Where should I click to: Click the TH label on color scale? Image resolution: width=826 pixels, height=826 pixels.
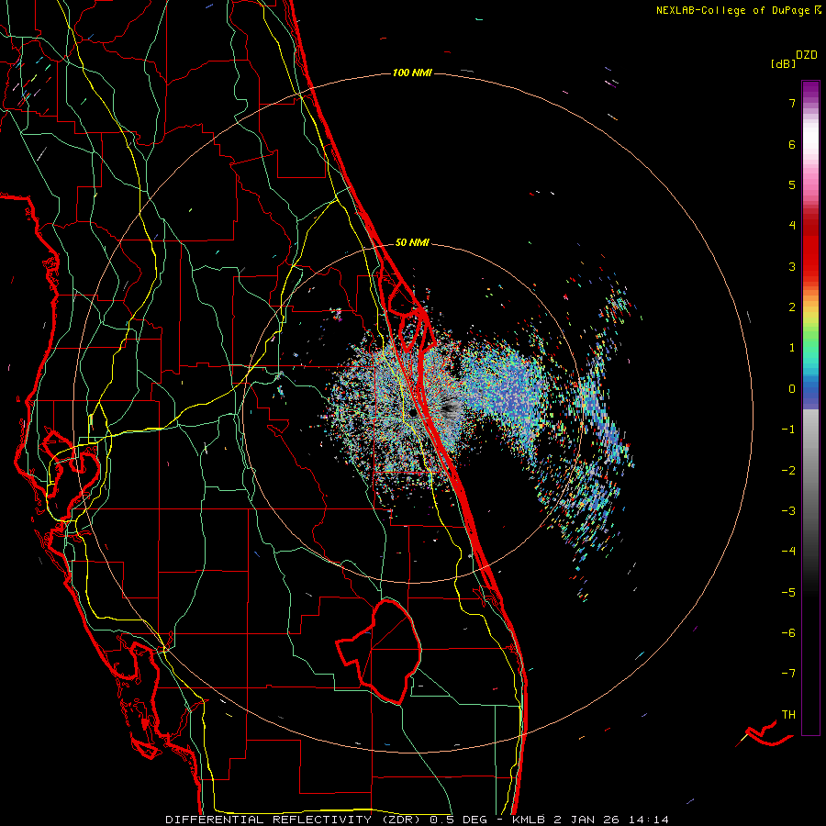pos(788,715)
